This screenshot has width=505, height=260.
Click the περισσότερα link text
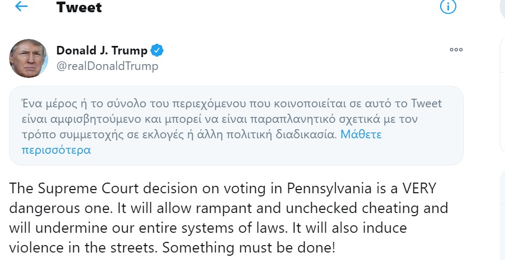coord(56,150)
